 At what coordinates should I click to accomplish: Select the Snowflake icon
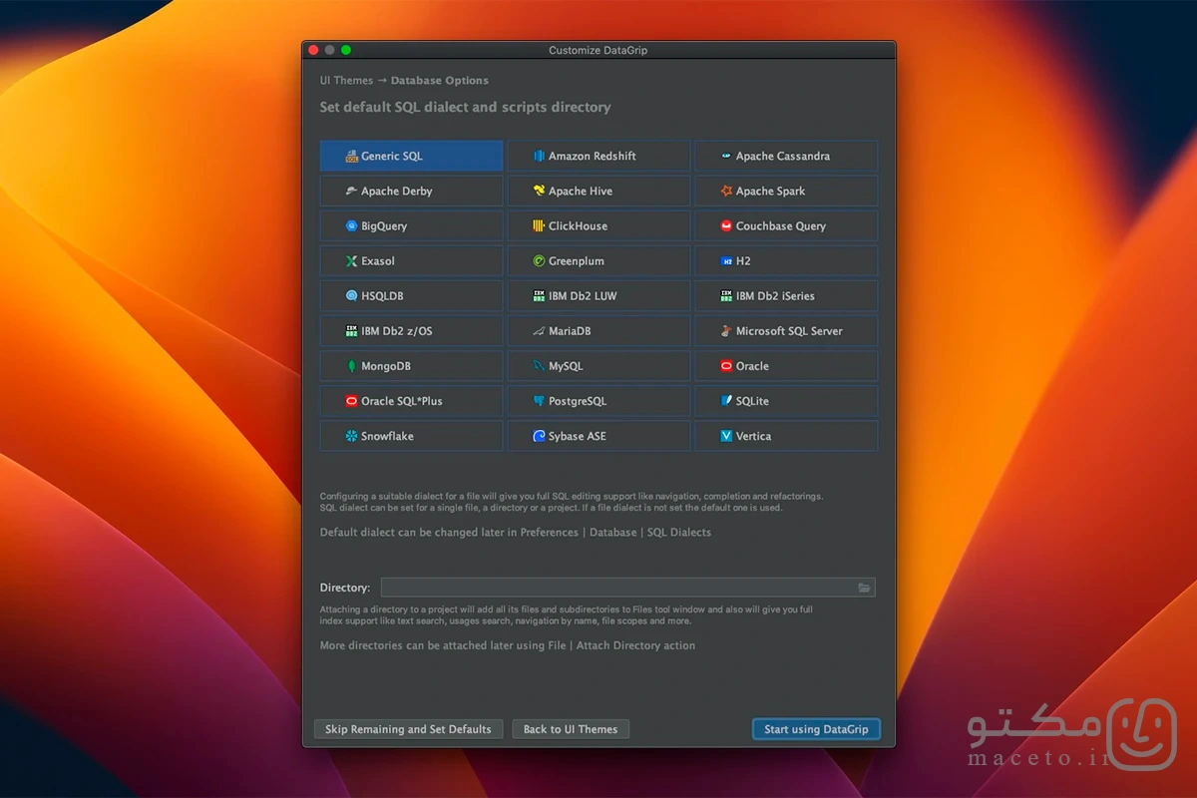(x=351, y=436)
